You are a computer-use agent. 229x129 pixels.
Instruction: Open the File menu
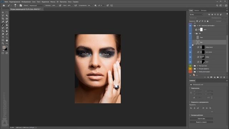[x=6, y=2]
